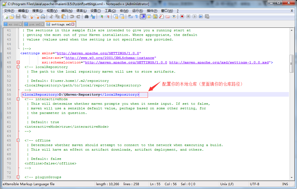Cut selection with the scissors icon
The height and width of the screenshot is (189, 297).
pyautogui.click(x=51, y=17)
